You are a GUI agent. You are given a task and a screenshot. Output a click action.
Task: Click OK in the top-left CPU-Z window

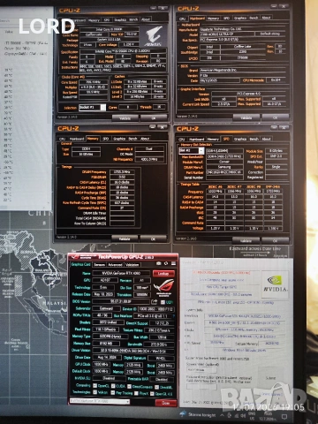click(x=154, y=117)
